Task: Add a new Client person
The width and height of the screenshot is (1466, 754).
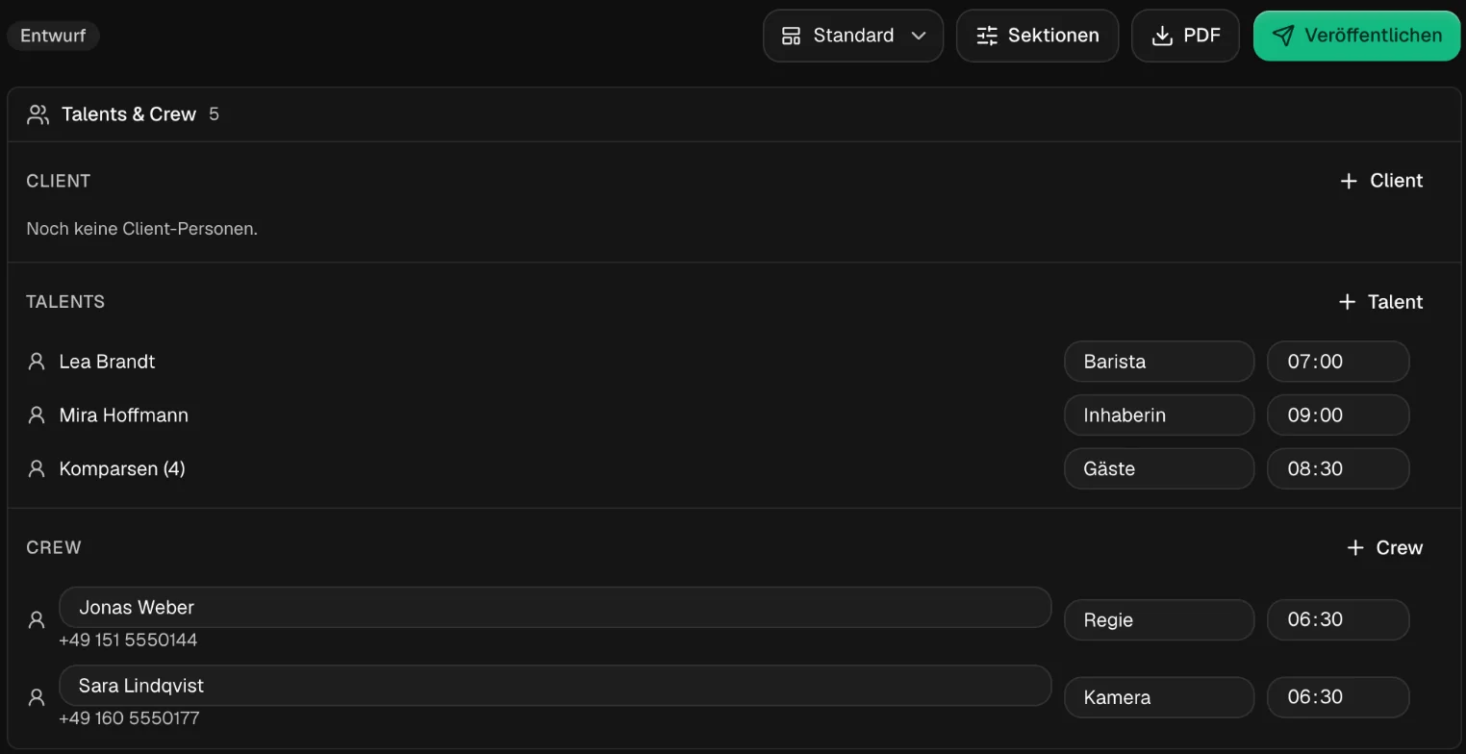Action: pos(1381,181)
